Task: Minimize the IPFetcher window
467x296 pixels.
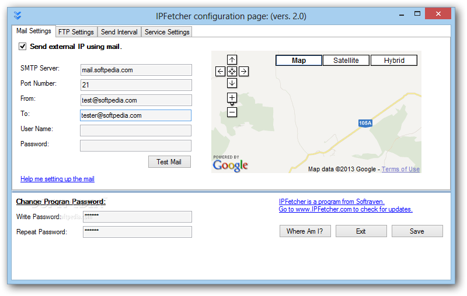Action: [x=402, y=14]
